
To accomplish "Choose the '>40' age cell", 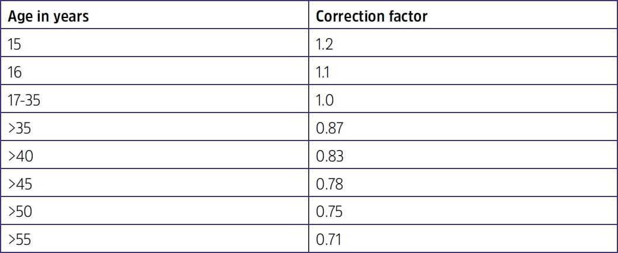I will (x=20, y=156).
